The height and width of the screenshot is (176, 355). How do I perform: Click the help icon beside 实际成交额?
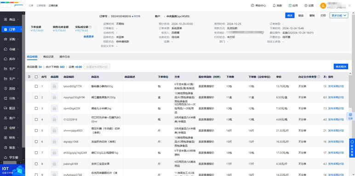coord(90,27)
